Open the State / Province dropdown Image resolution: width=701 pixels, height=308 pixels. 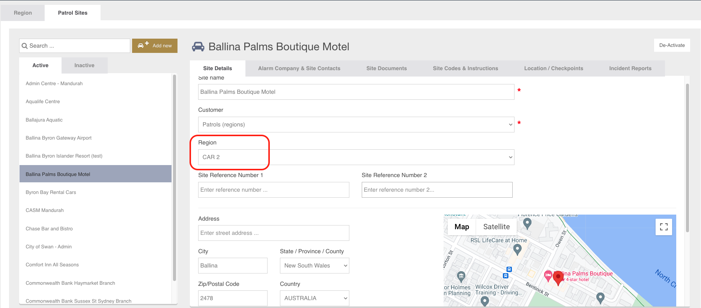314,266
